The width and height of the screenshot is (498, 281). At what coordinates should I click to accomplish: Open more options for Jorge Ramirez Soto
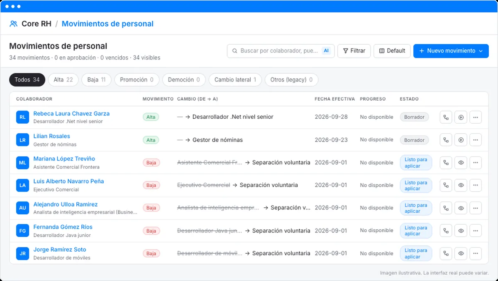(x=476, y=253)
